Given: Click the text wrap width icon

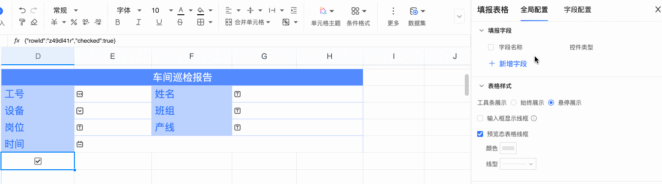Looking at the screenshot, I should tap(272, 10).
